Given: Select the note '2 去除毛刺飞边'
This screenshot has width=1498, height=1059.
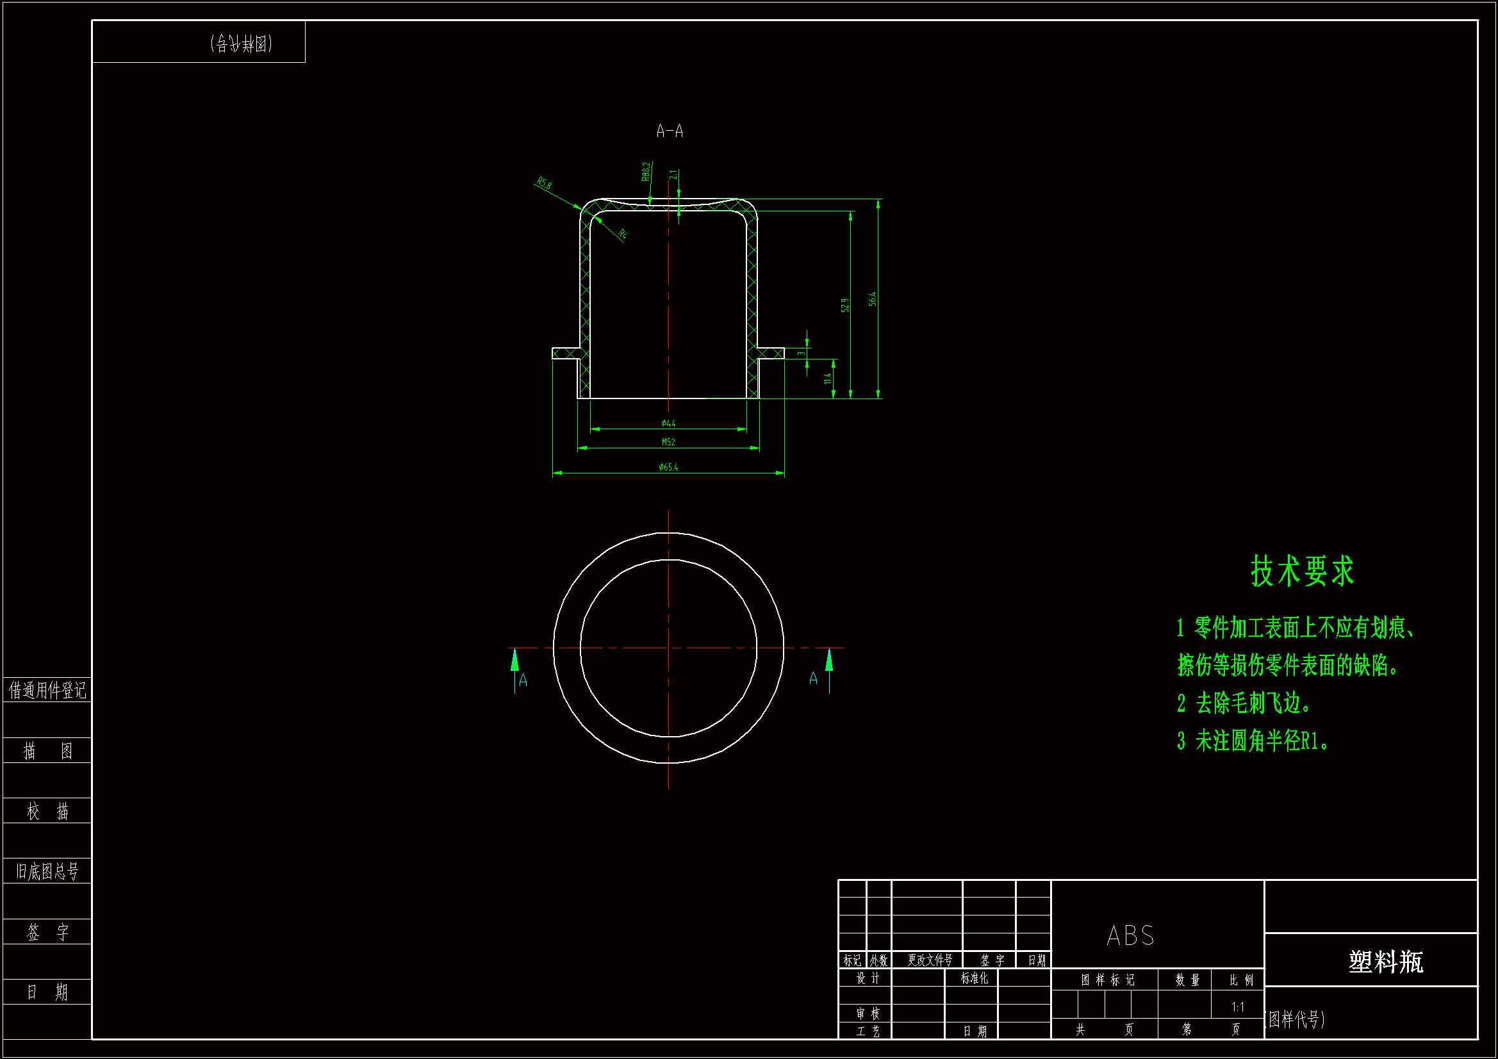Looking at the screenshot, I should [1245, 703].
